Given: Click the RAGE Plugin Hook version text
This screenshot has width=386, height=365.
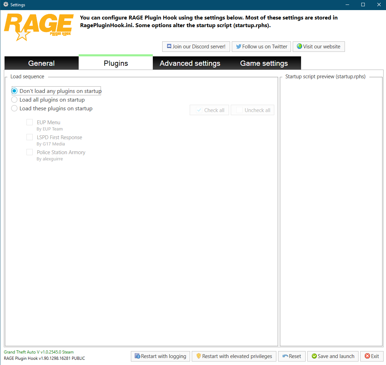Looking at the screenshot, I should coord(44,358).
